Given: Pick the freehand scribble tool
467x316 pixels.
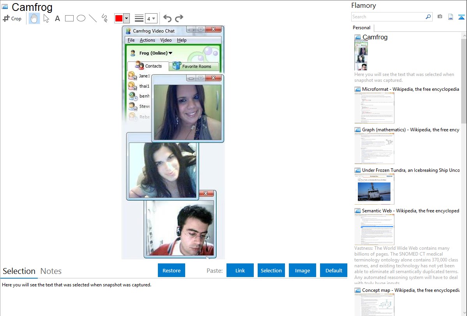Looking at the screenshot, I should [104, 18].
